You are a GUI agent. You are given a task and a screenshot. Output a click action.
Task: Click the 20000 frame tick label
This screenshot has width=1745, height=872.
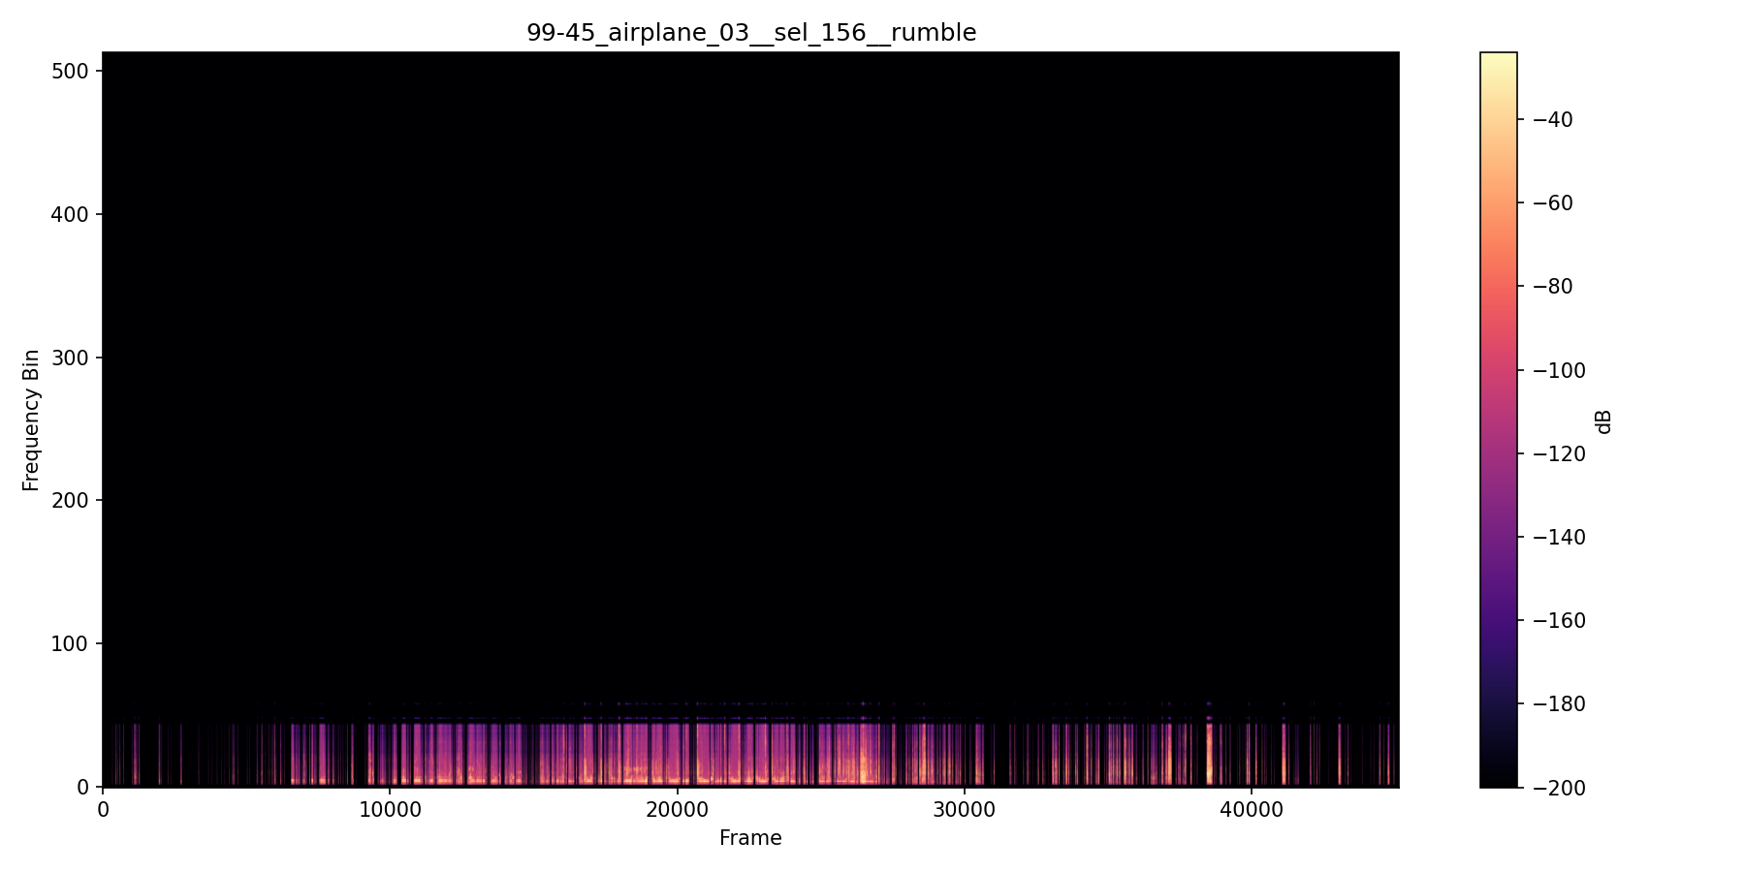click(x=679, y=810)
